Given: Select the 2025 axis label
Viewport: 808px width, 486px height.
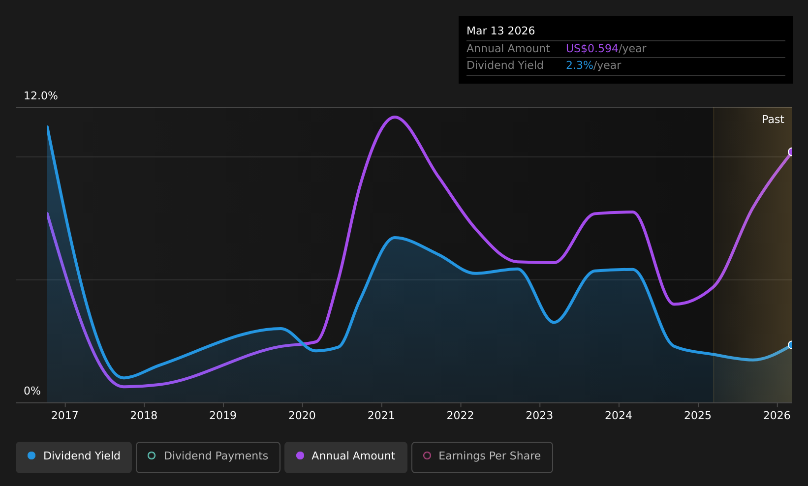Looking at the screenshot, I should 698,416.
